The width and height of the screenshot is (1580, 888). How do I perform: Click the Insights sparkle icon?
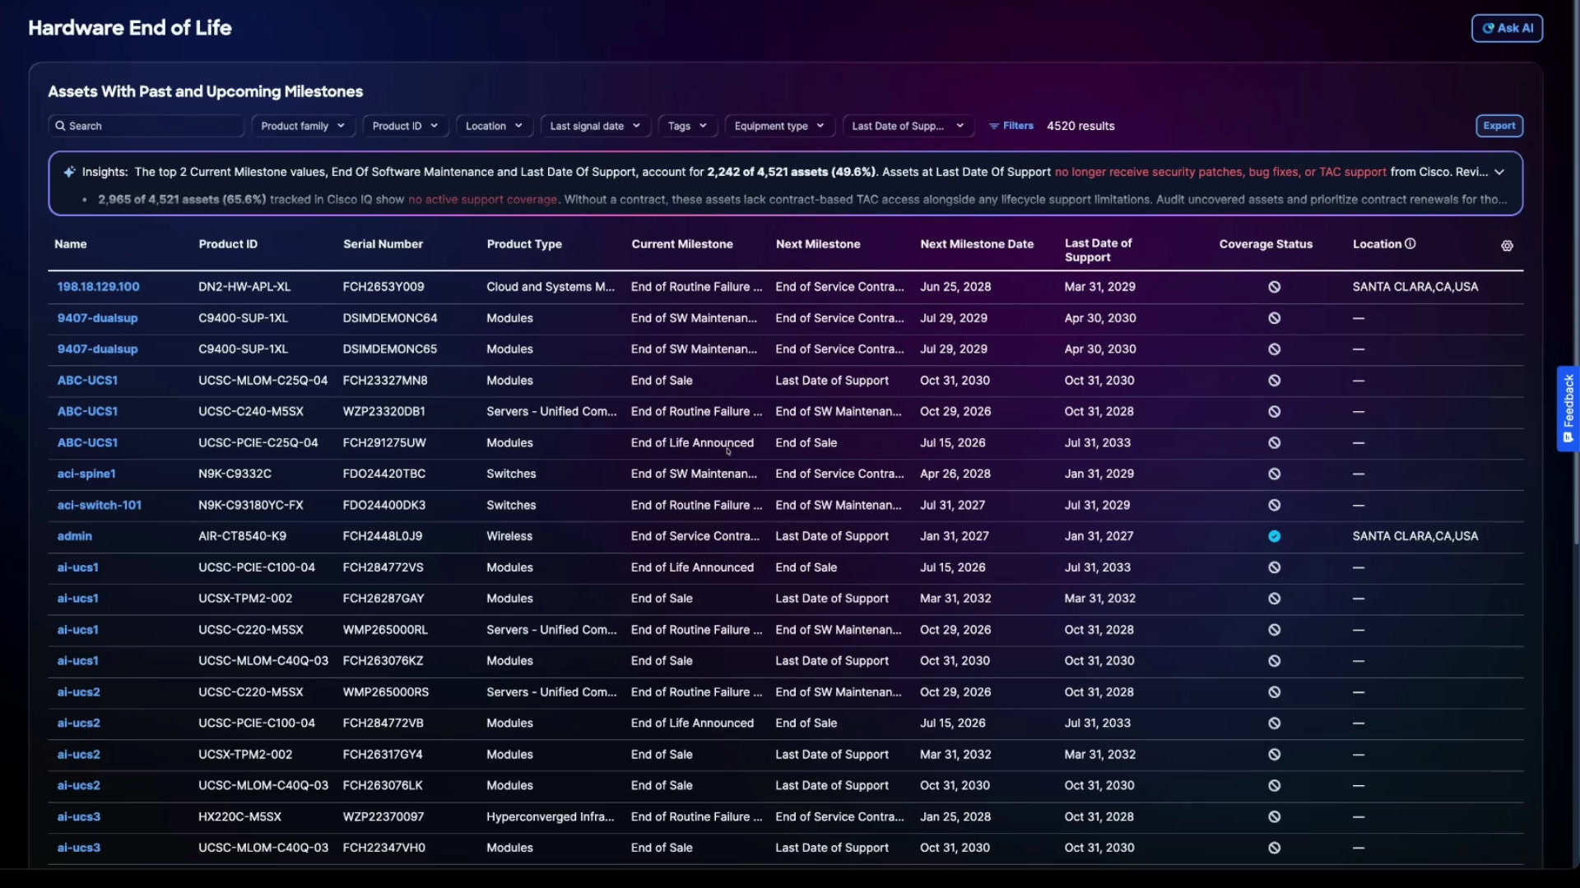70,172
